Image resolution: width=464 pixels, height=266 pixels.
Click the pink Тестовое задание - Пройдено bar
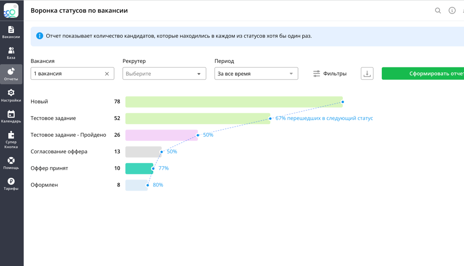pyautogui.click(x=161, y=135)
